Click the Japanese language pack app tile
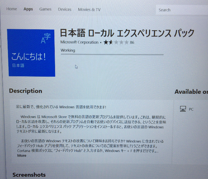Screen dimensions: 208x179 click(31, 53)
